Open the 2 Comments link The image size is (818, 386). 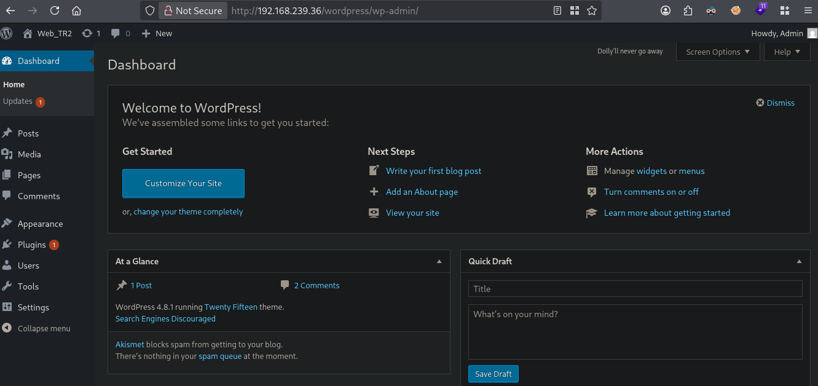point(317,285)
